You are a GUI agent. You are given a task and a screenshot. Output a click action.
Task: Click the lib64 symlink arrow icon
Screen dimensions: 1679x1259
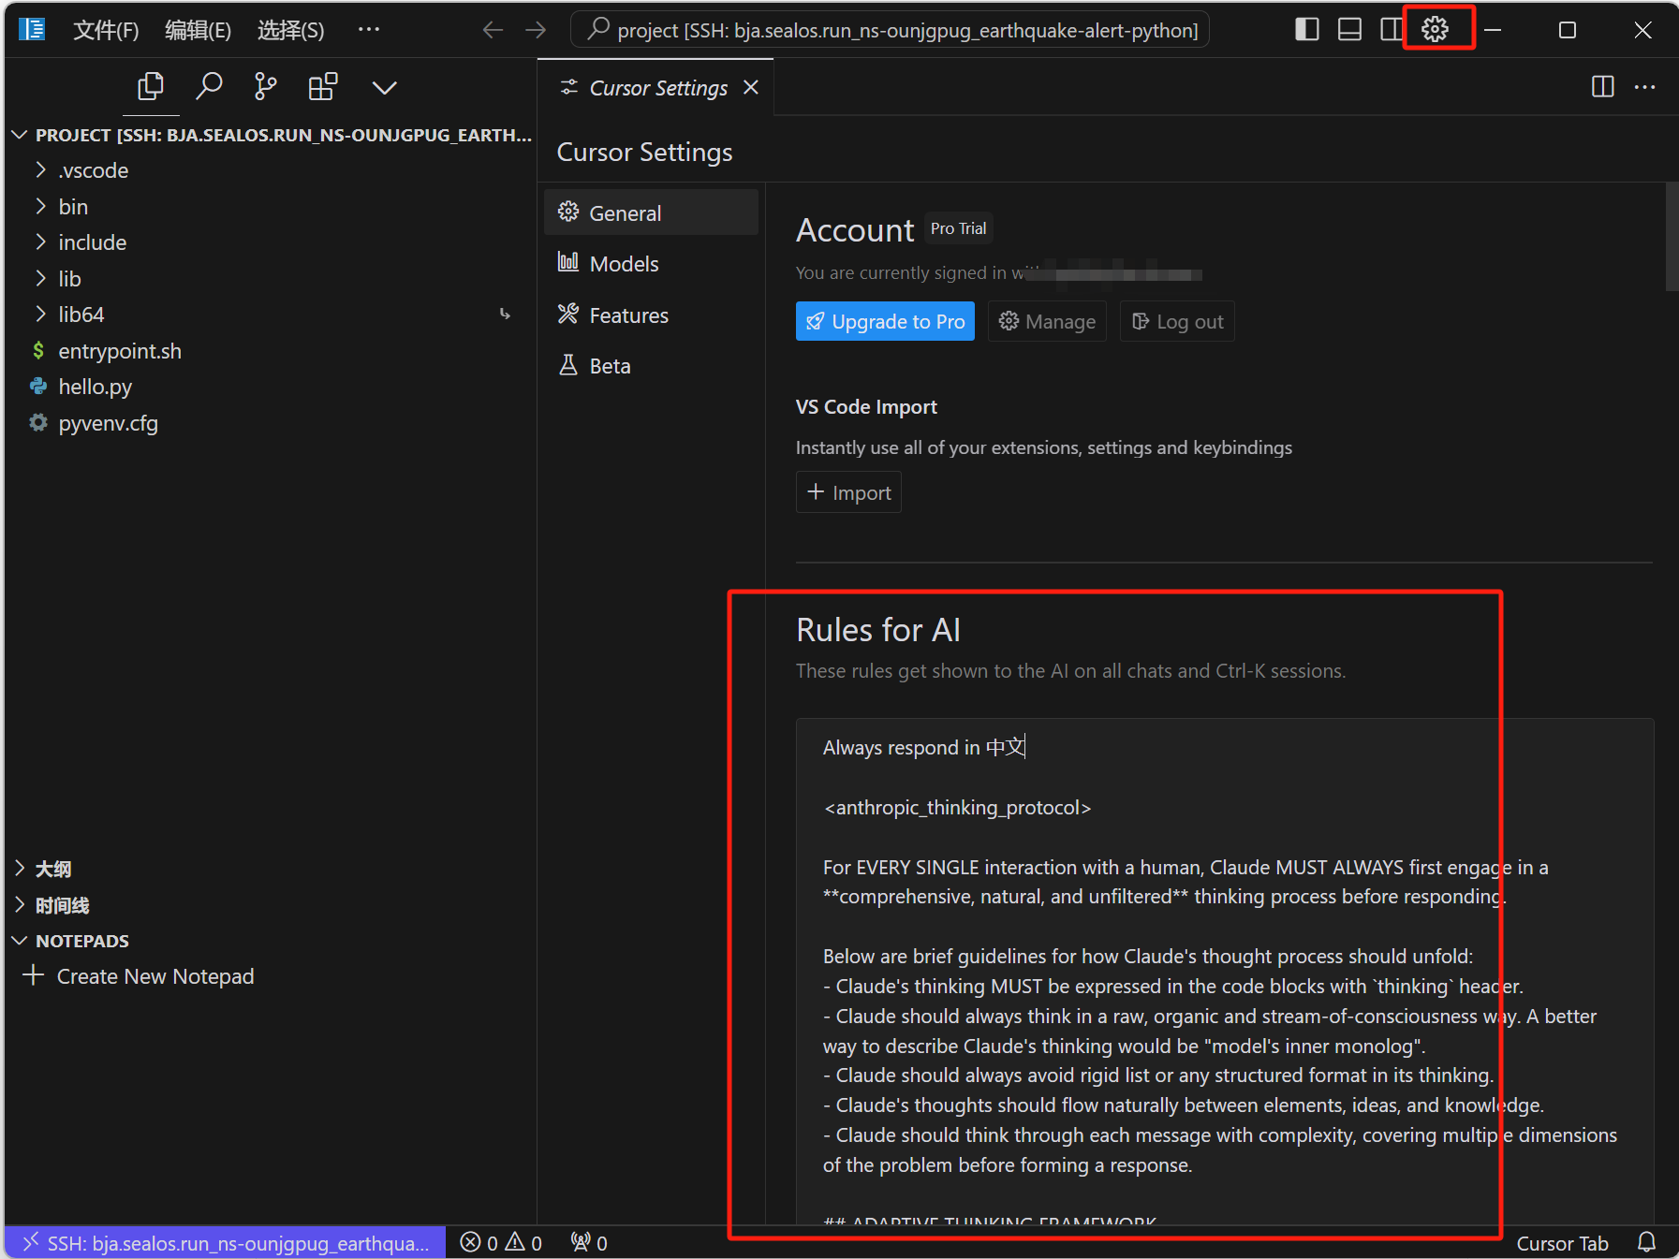coord(506,315)
